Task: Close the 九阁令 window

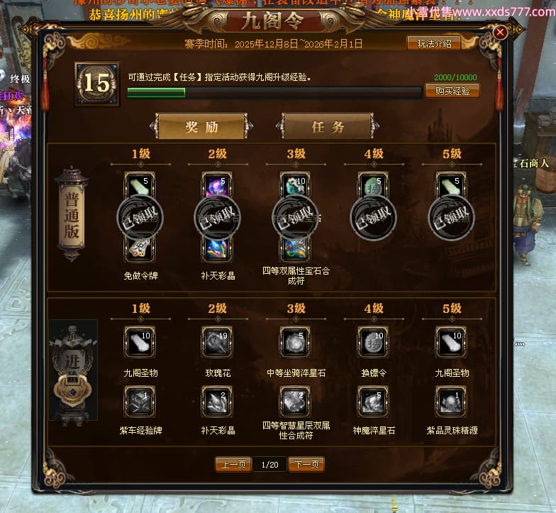Action: pyautogui.click(x=500, y=33)
